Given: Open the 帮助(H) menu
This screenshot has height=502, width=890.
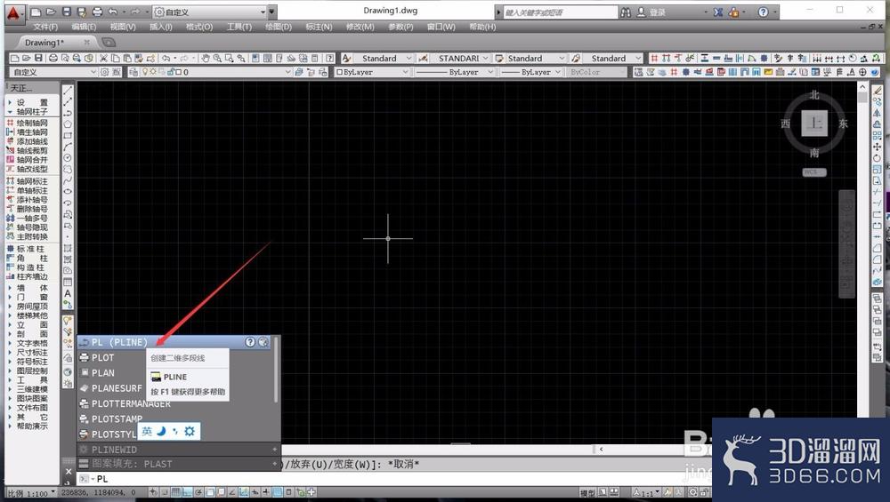Looking at the screenshot, I should point(482,27).
